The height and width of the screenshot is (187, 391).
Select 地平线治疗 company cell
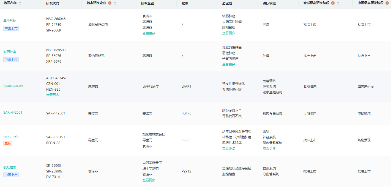tap(151, 87)
